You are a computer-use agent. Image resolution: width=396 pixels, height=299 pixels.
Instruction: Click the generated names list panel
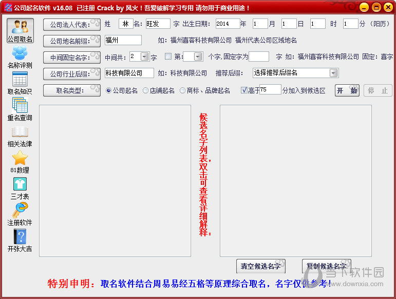tap(115, 181)
